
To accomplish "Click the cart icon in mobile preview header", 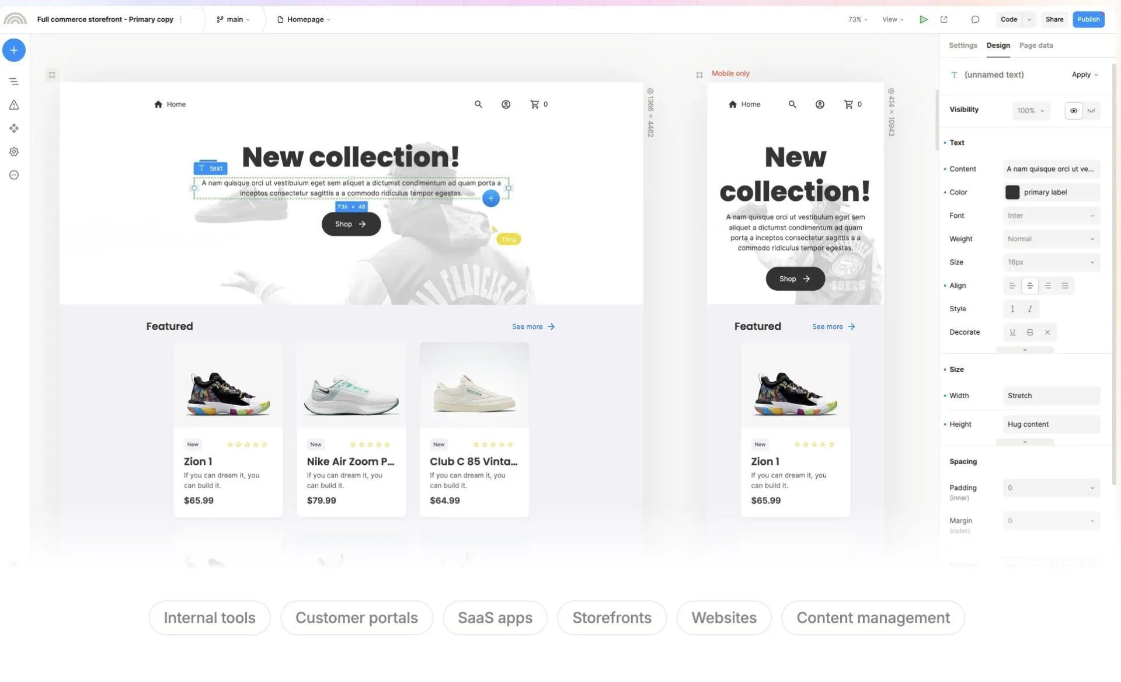I will coord(848,105).
